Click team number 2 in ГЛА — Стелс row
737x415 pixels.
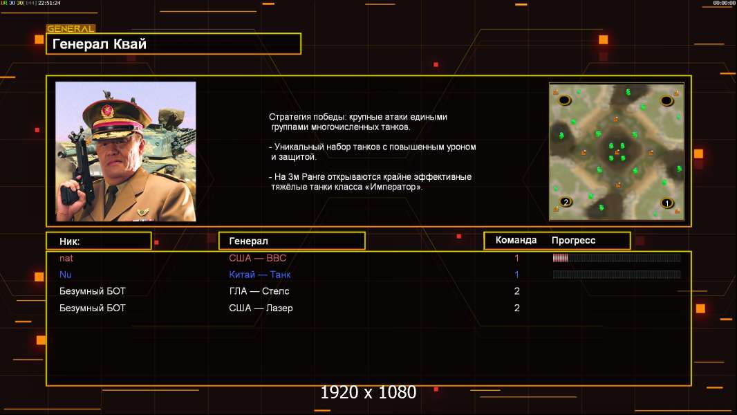[517, 291]
